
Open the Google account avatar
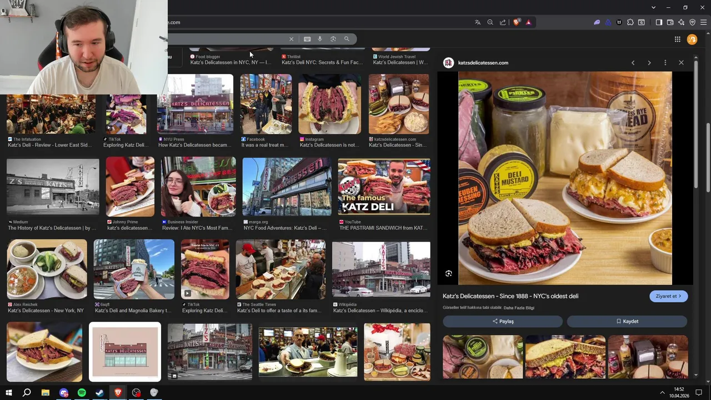(692, 39)
